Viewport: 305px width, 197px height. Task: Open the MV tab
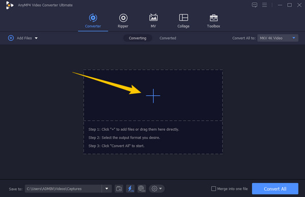point(154,21)
